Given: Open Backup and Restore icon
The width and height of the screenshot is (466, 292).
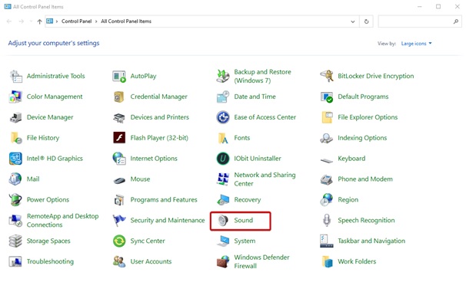Looking at the screenshot, I should [x=223, y=76].
